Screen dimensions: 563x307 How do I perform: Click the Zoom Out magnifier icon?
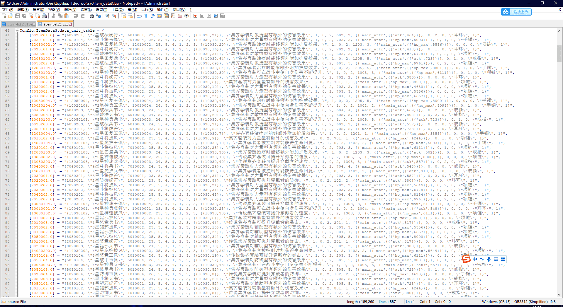[x=114, y=16]
